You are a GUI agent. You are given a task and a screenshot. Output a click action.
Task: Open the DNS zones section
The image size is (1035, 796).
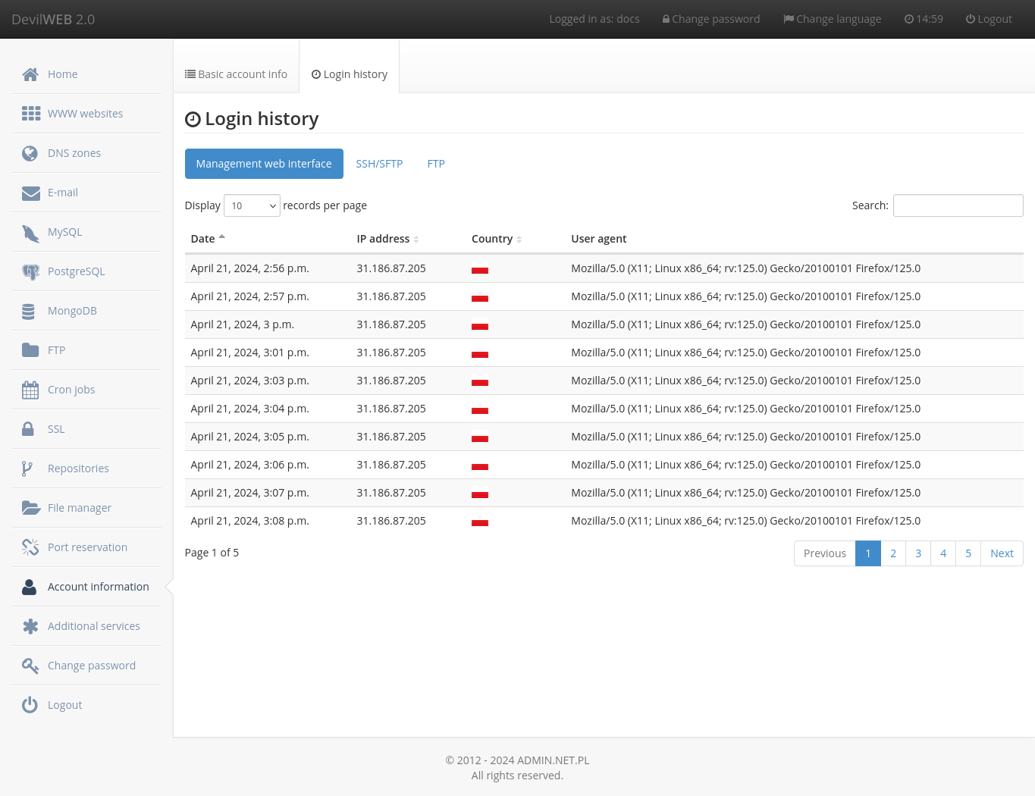(x=74, y=152)
